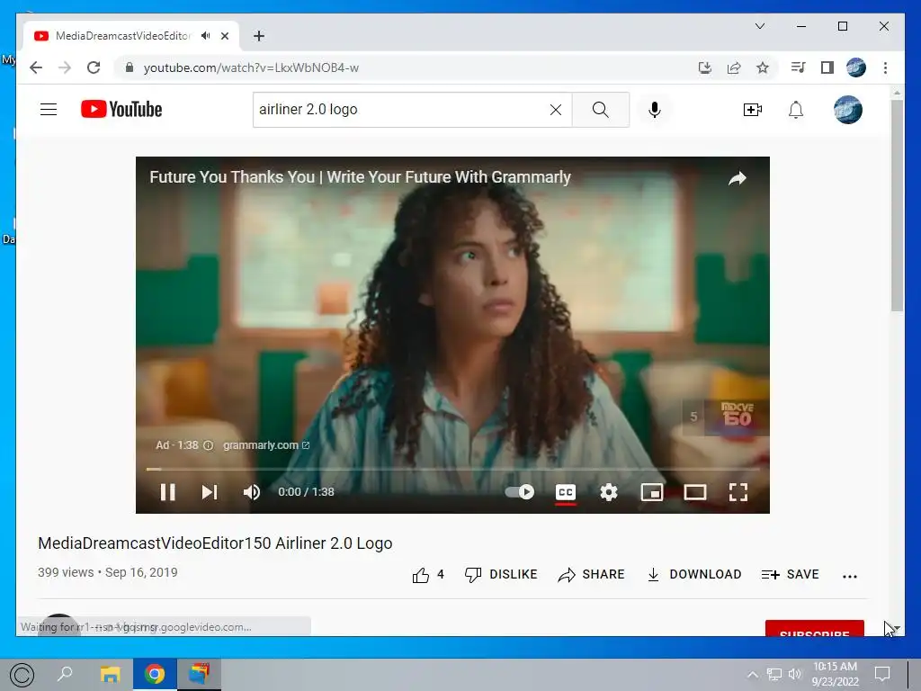921x691 pixels.
Task: Skip to the next video
Action: click(x=210, y=492)
